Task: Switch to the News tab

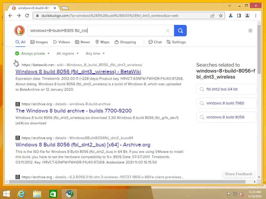Action: point(82,42)
